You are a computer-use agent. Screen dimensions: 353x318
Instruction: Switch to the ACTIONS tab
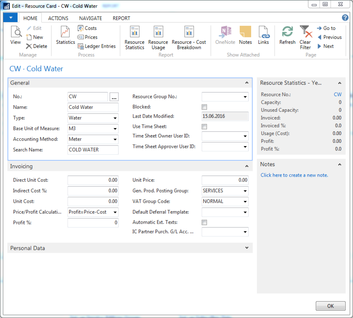(58, 18)
